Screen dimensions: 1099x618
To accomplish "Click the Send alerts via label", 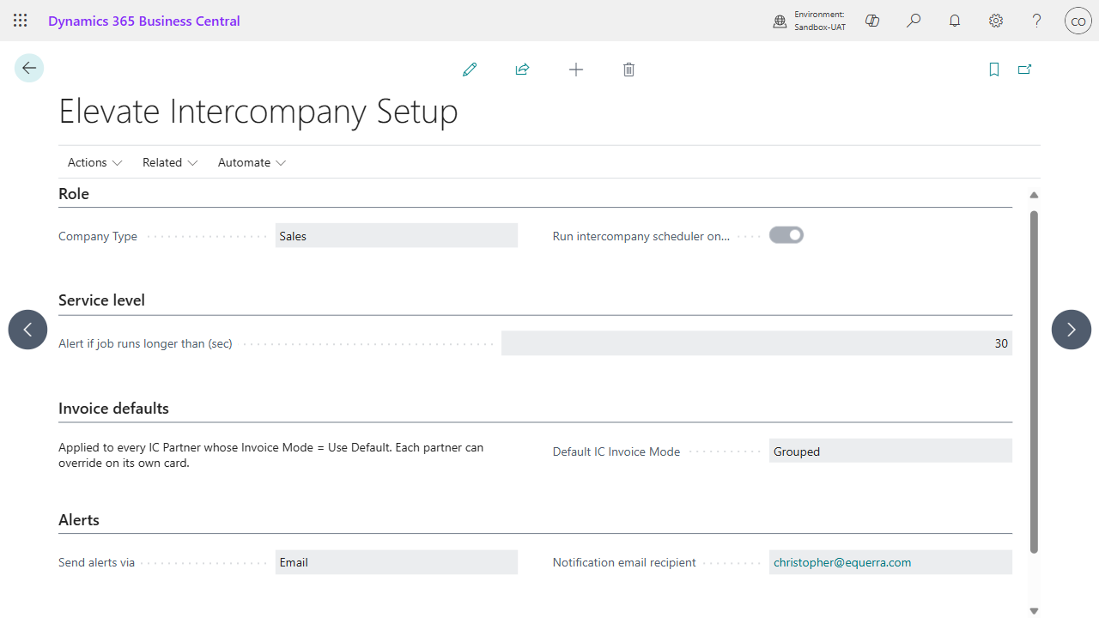I will 96,562.
